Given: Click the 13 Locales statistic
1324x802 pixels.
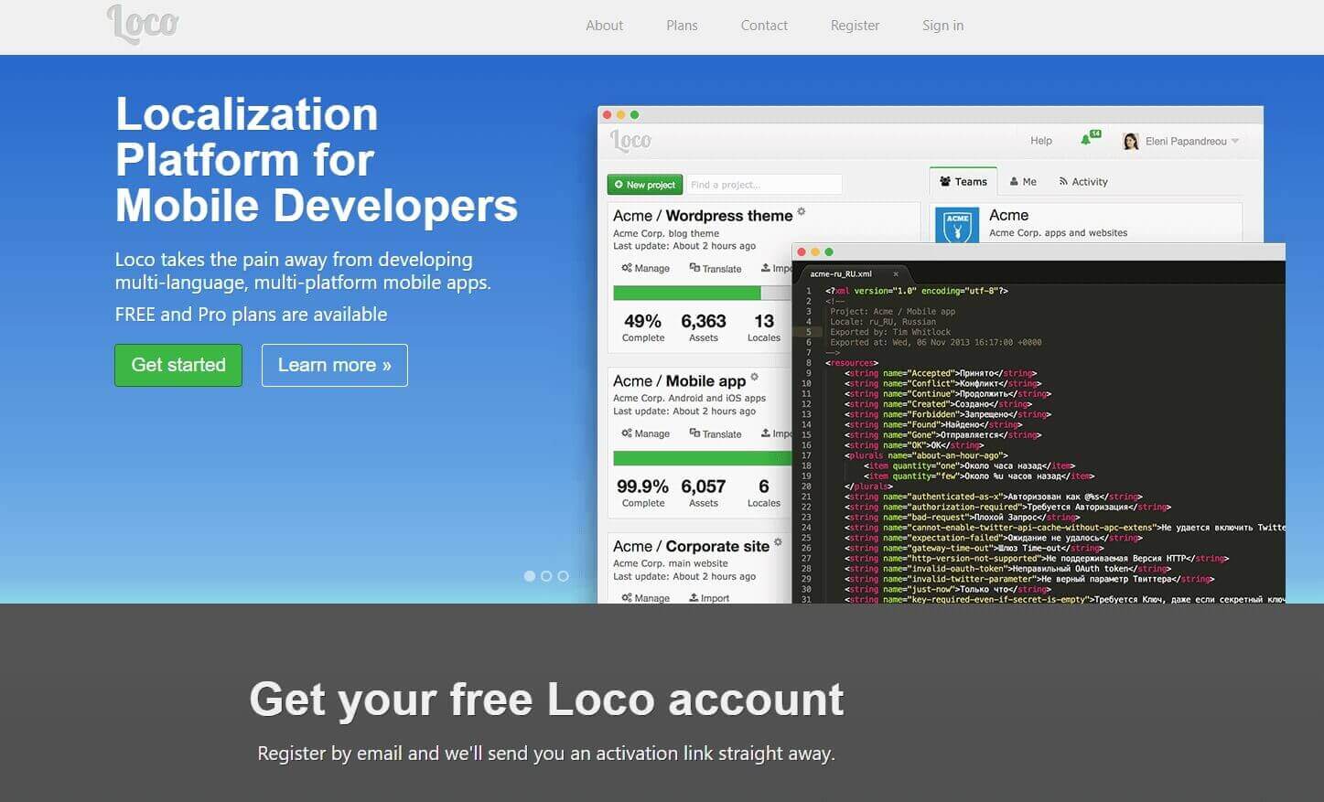Looking at the screenshot, I should coord(764,328).
